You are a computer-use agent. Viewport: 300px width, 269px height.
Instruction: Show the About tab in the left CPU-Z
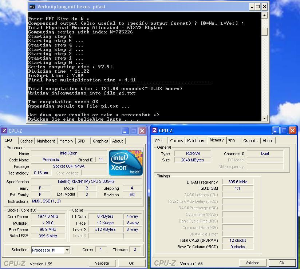pyautogui.click(x=118, y=141)
